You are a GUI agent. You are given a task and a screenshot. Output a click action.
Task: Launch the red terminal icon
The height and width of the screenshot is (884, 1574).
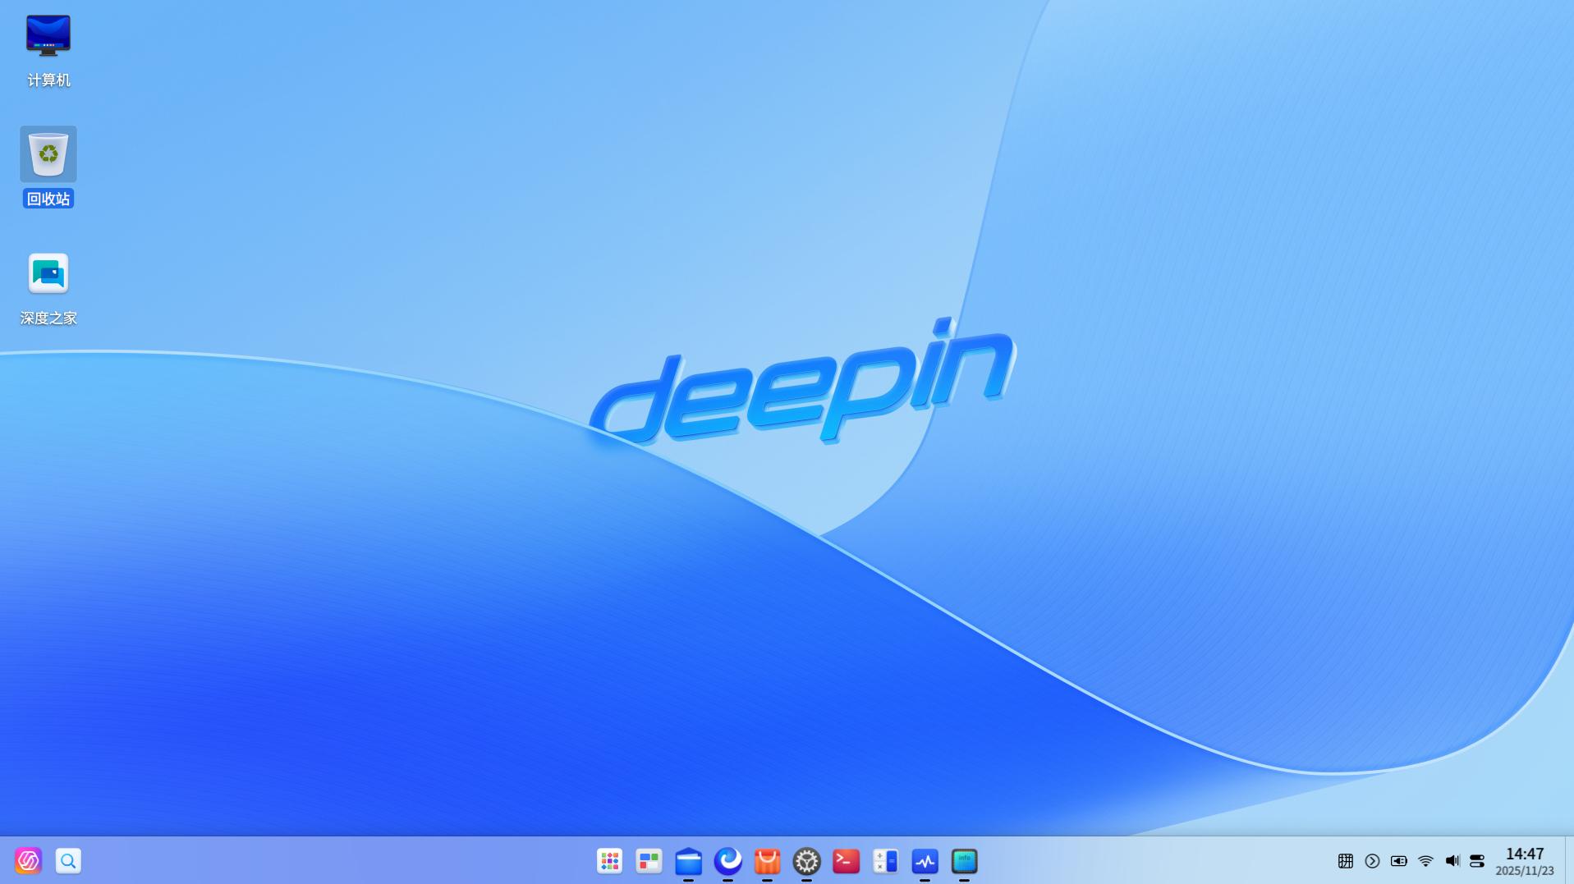(x=846, y=860)
